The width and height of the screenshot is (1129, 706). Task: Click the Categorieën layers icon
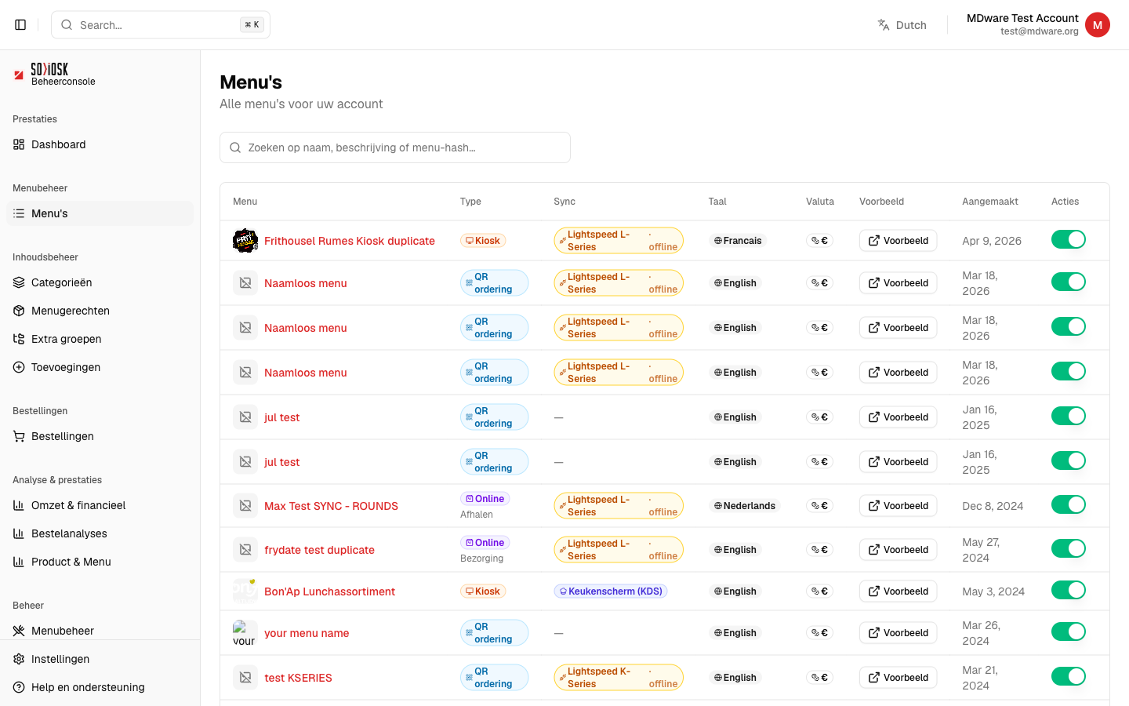tap(19, 282)
